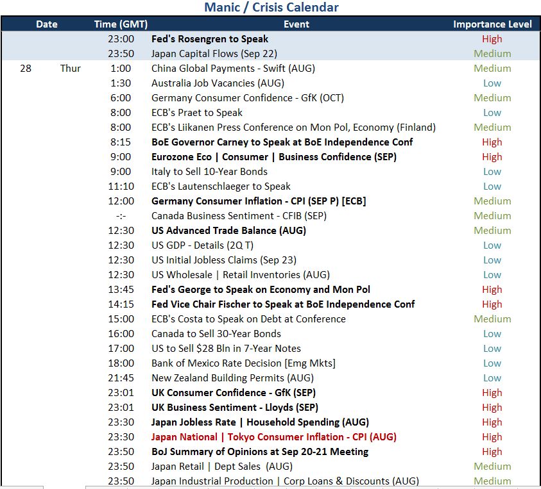Click 'UK Consumer Confidence - GfK (SEP)' event
This screenshot has width=541, height=489.
[234, 393]
